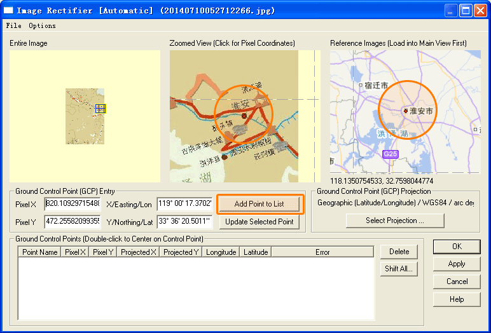Click the Geographic WGS84 projection text
The image size is (491, 333).
tap(396, 203)
